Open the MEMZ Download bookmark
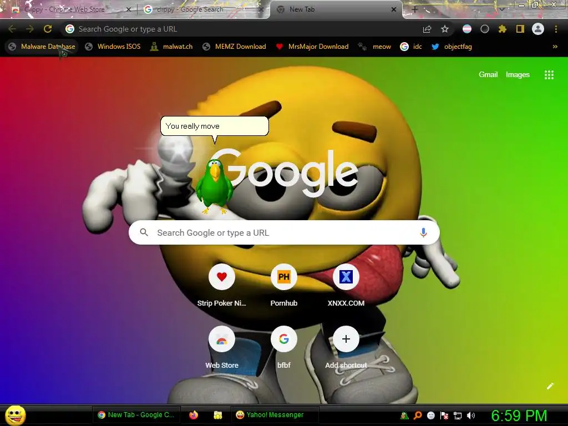This screenshot has width=568, height=426. [235, 47]
